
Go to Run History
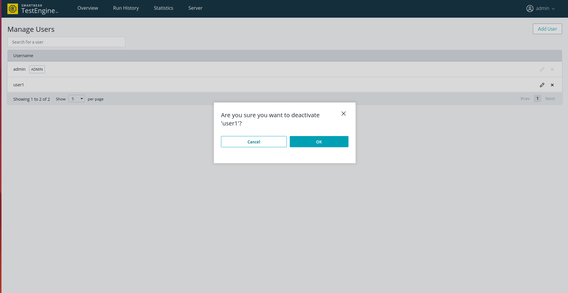click(126, 8)
